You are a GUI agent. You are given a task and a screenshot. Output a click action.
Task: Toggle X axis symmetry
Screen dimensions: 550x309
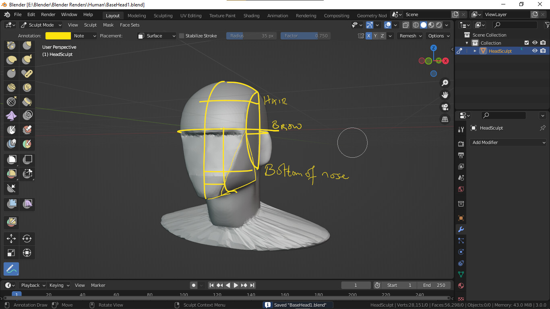[x=368, y=36]
